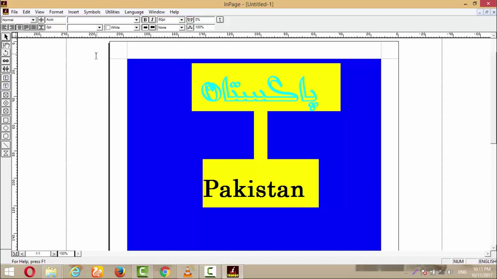Click the horizontal scale icon beside 100%
This screenshot has width=497, height=279.
[x=190, y=27]
